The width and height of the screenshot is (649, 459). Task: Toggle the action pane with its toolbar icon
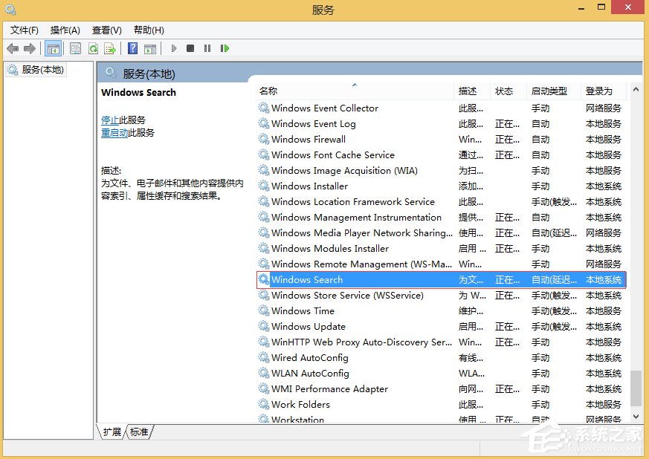[x=151, y=48]
